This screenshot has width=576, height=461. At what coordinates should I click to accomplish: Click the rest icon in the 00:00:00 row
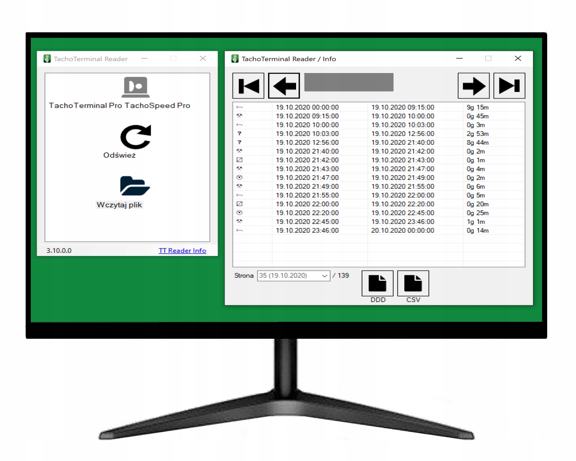click(x=239, y=107)
